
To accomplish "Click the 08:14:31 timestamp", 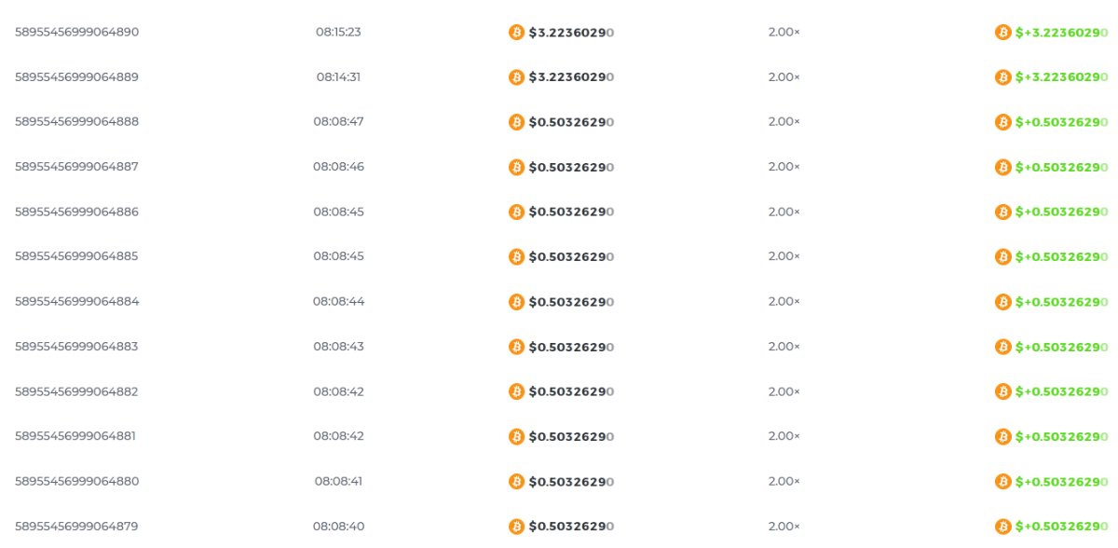I will pos(338,77).
